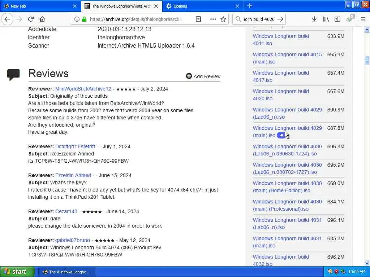Screen dimensions: 370x277
Task: Download Longhorn build 4029 (Lab06_n).iso
Action: click(287, 113)
